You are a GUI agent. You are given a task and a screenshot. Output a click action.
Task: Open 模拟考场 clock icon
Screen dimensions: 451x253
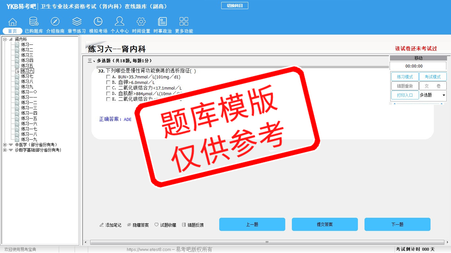[98, 22]
